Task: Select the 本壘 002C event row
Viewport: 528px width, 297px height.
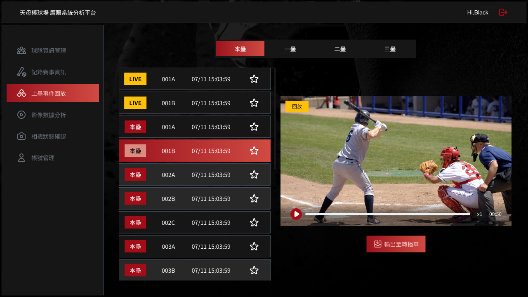Action: (x=194, y=223)
